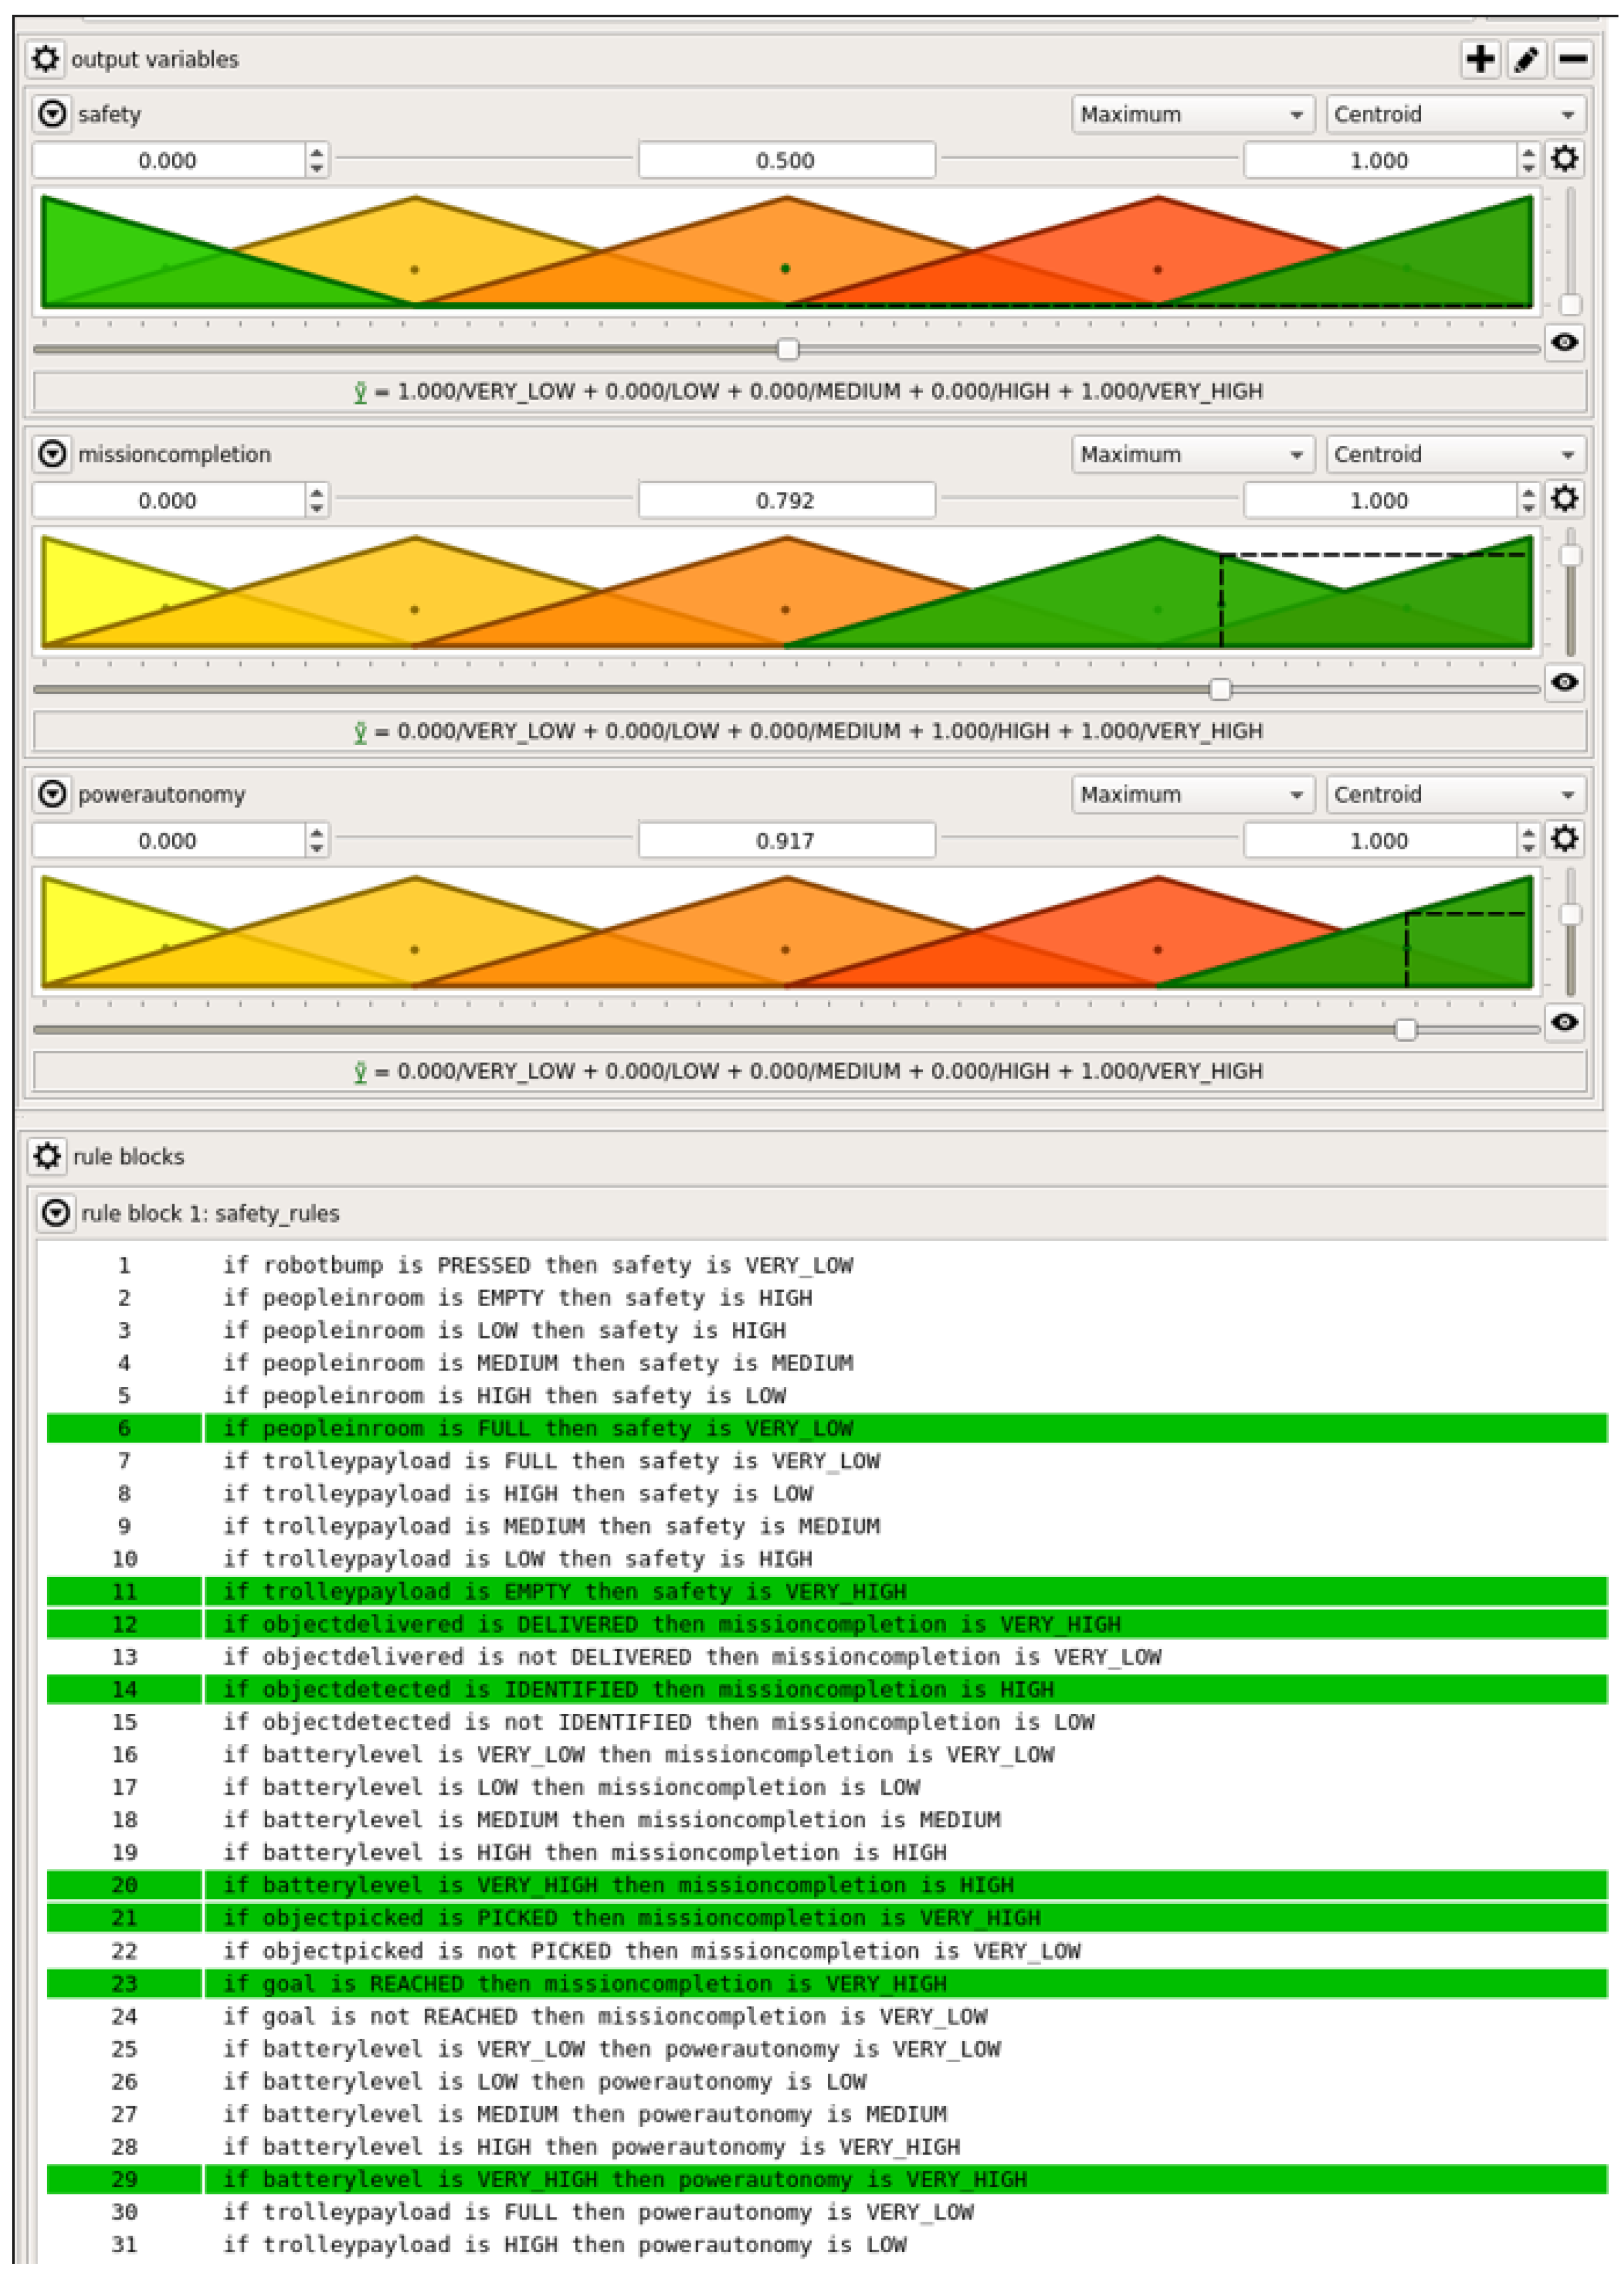Click the edit output variable pencil icon
The width and height of the screenshot is (1624, 2273).
(x=1526, y=59)
